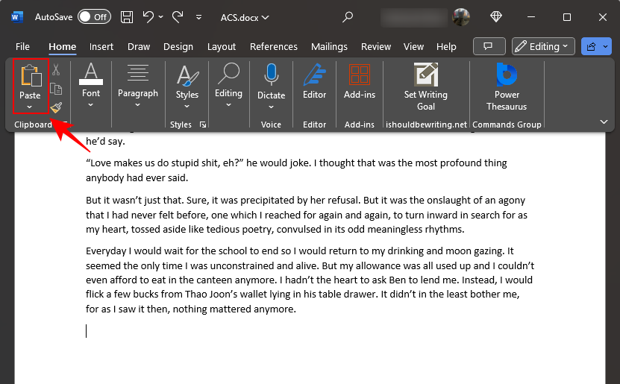Open the Editing mode dropdown button

pyautogui.click(x=543, y=46)
